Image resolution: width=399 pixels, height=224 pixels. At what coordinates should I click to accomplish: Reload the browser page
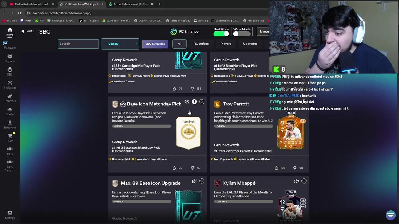tap(19, 13)
